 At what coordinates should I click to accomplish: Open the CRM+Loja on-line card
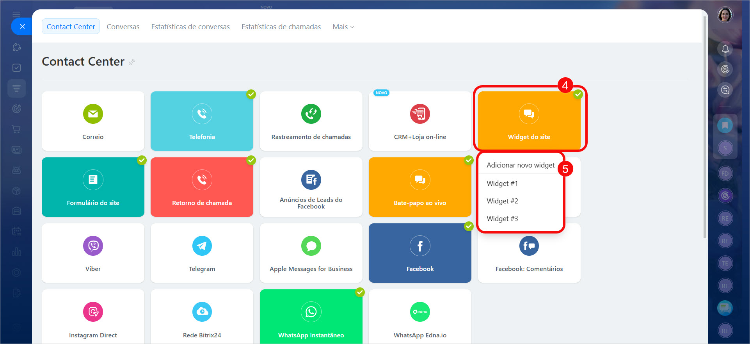(420, 121)
